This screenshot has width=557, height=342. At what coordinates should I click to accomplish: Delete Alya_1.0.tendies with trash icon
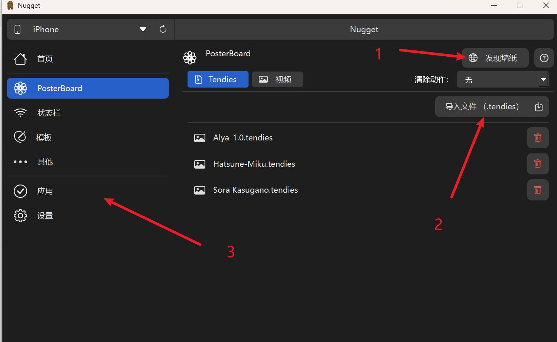click(538, 138)
